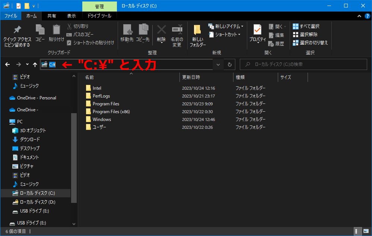Select the Program Files (x86) folder
This screenshot has width=372, height=236.
(x=111, y=112)
